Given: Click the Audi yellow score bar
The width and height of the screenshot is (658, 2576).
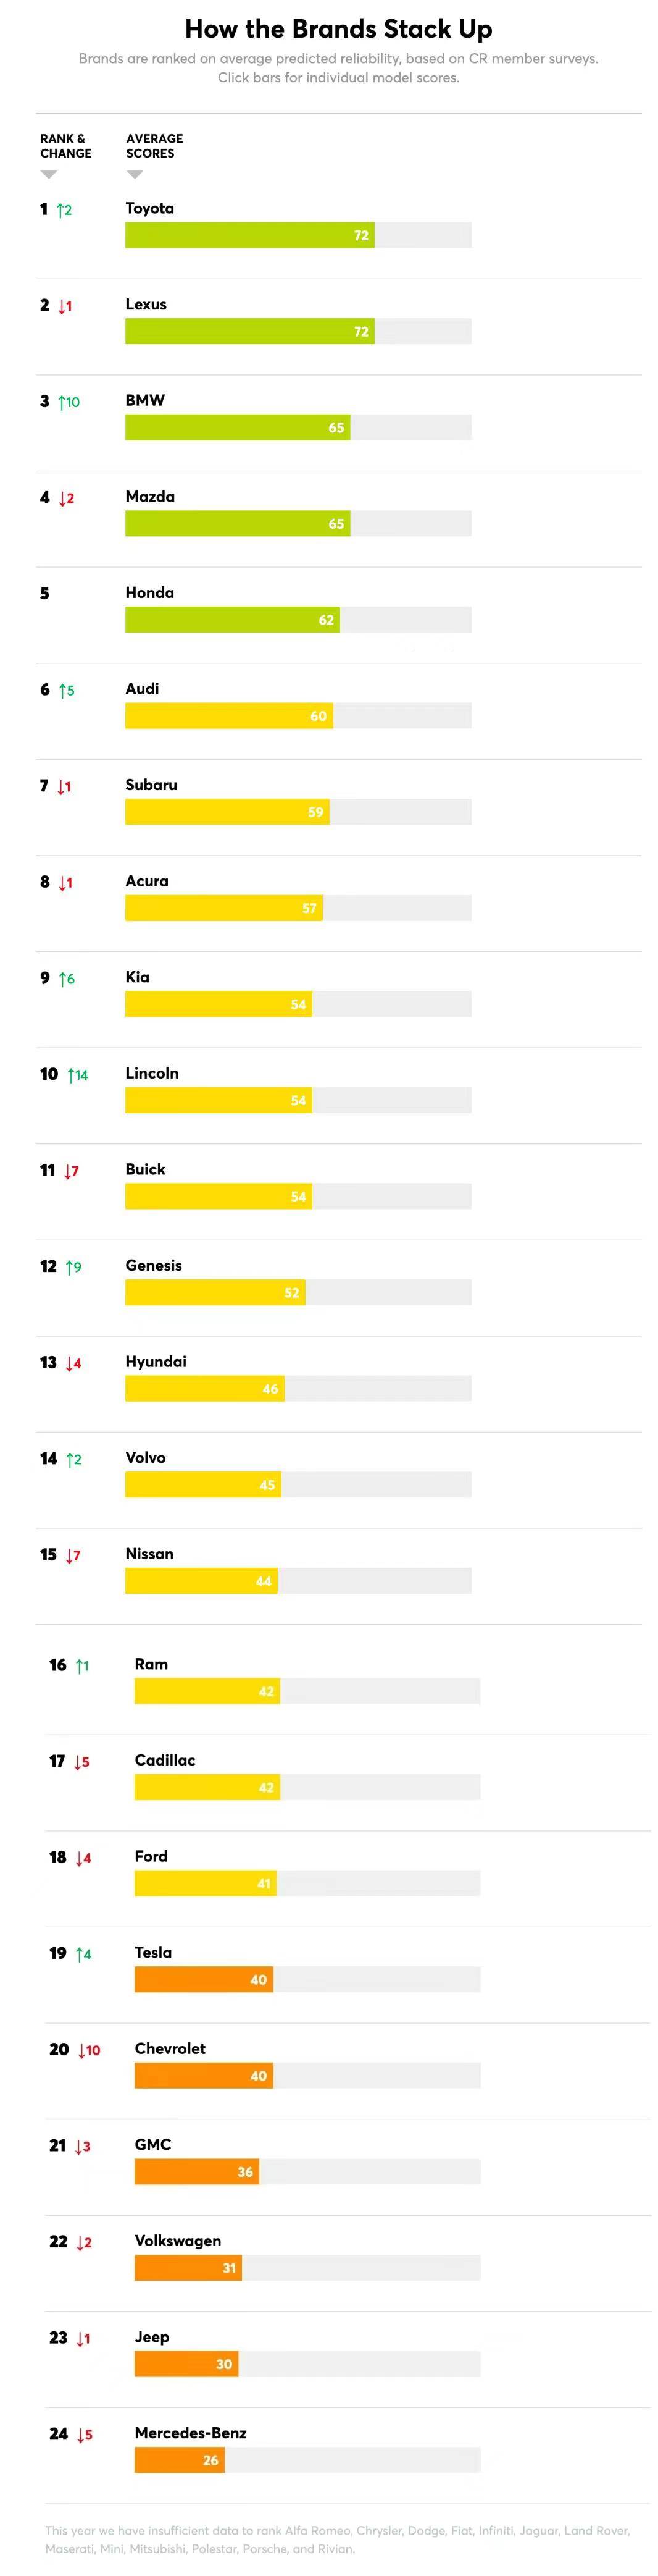Looking at the screenshot, I should 228,716.
